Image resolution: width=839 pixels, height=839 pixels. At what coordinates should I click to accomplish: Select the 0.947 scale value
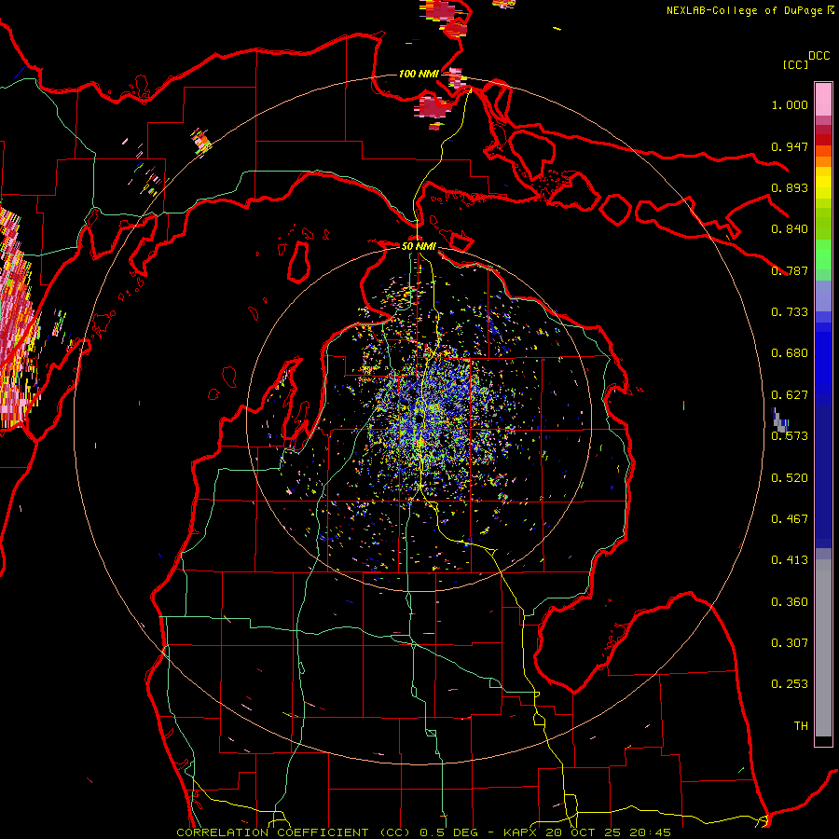(x=790, y=146)
